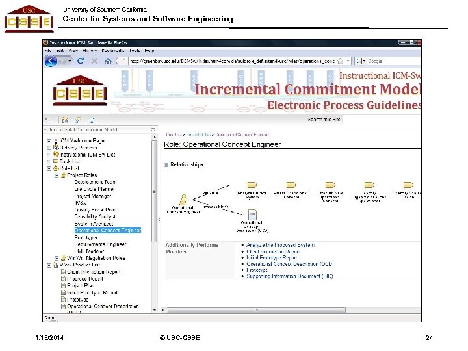Click the content horizontal scrollbar thumb
468x351 pixels.
[x=256, y=310]
